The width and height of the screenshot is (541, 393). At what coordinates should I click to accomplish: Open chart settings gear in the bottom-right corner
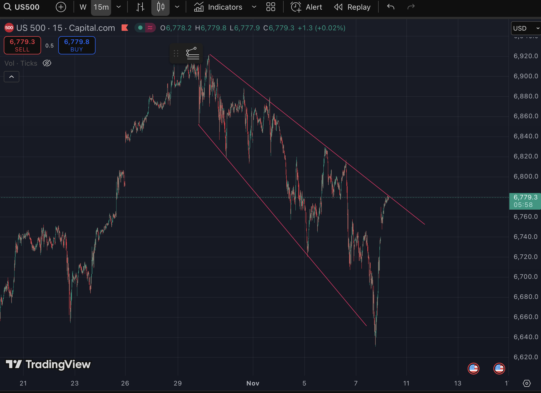point(527,383)
